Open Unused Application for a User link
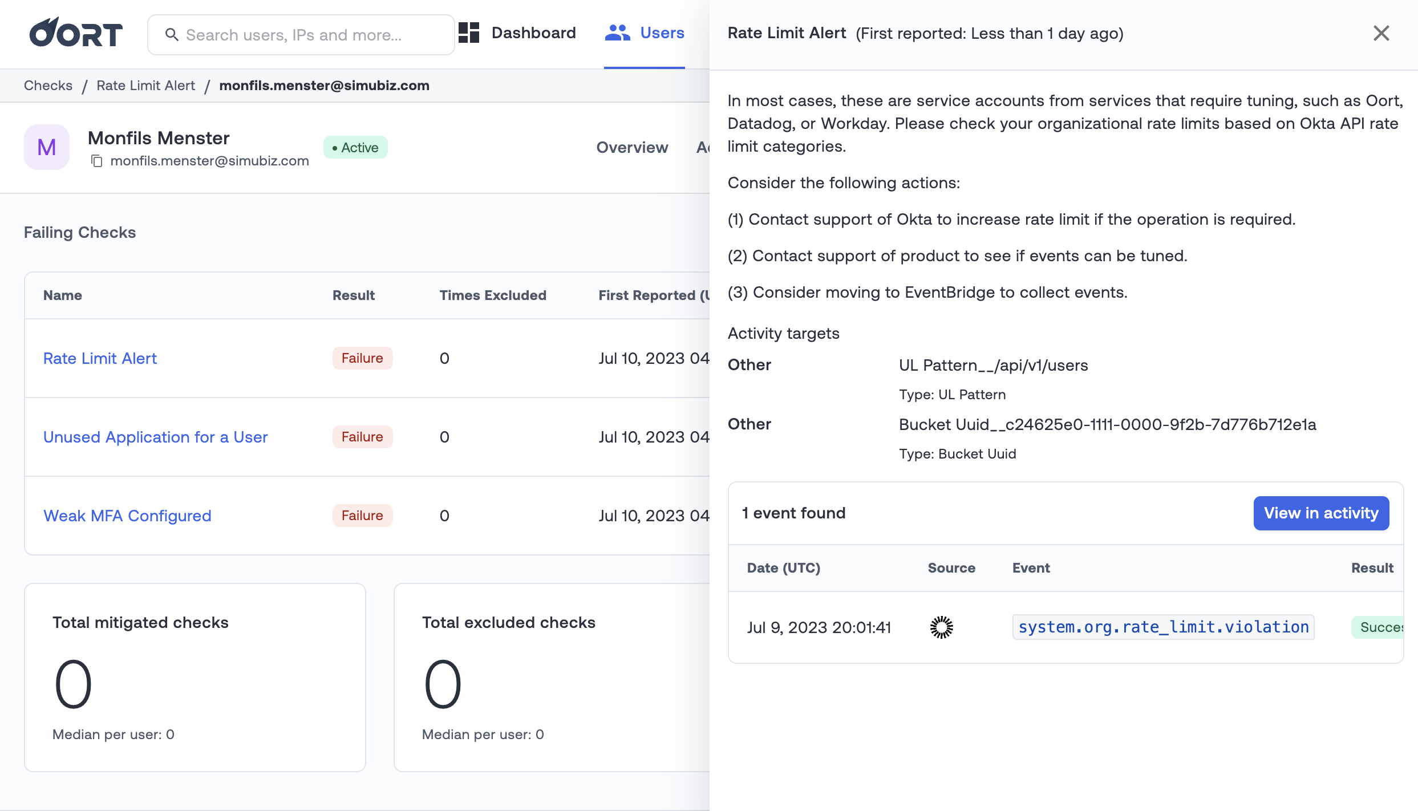Screen dimensions: 1418x811 pyautogui.click(x=155, y=437)
